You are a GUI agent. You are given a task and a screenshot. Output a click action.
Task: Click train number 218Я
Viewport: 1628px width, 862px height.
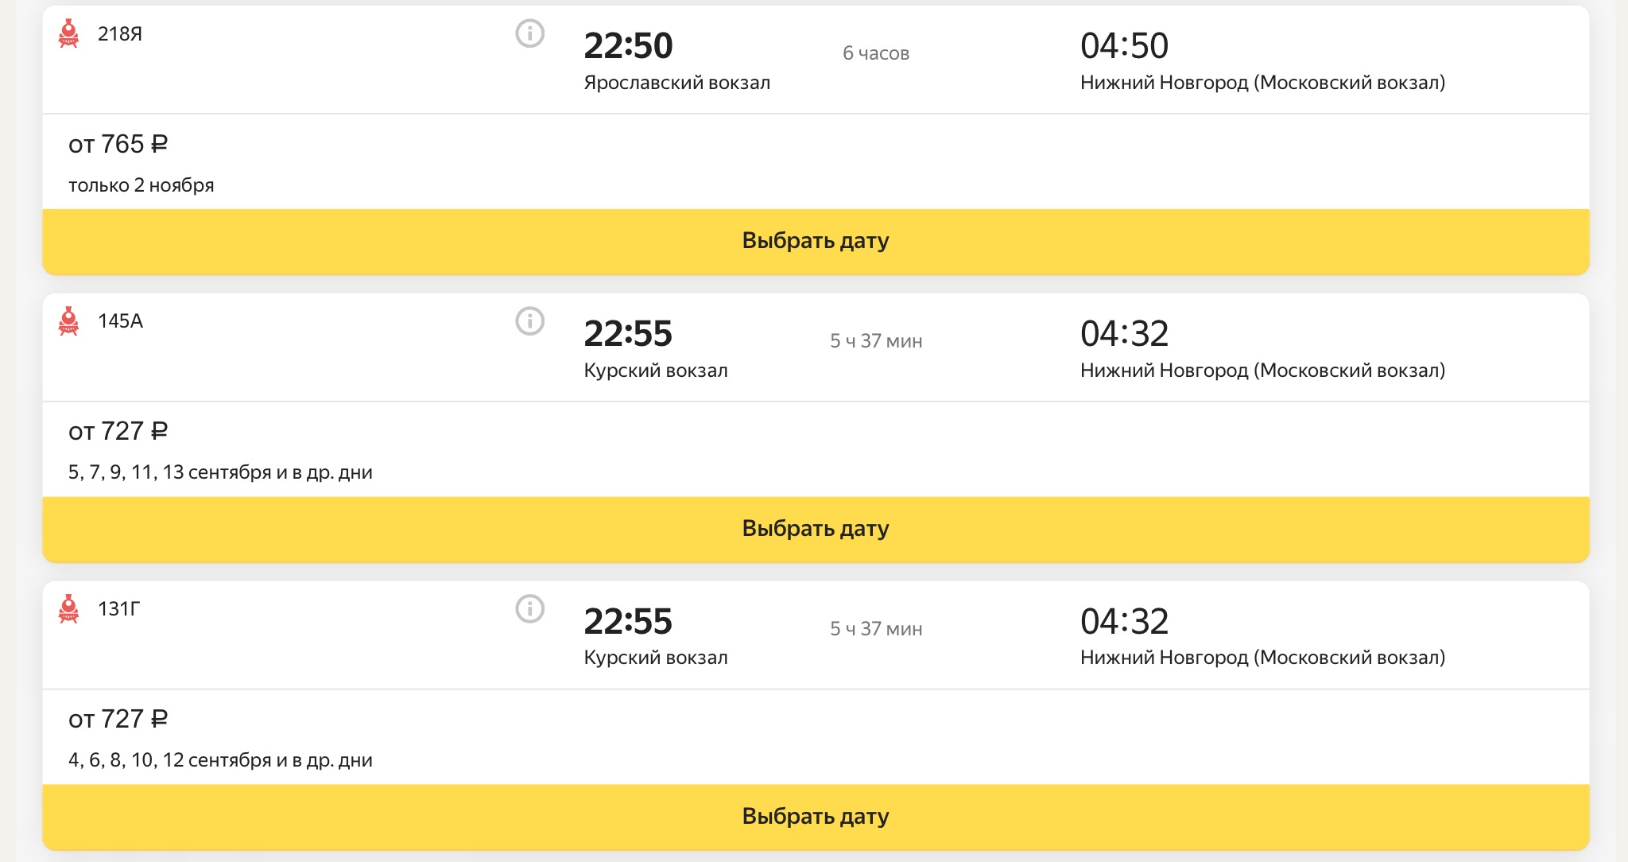click(120, 34)
